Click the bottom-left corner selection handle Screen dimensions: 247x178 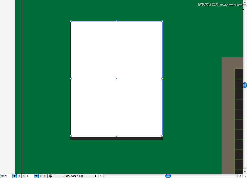[x=71, y=136]
